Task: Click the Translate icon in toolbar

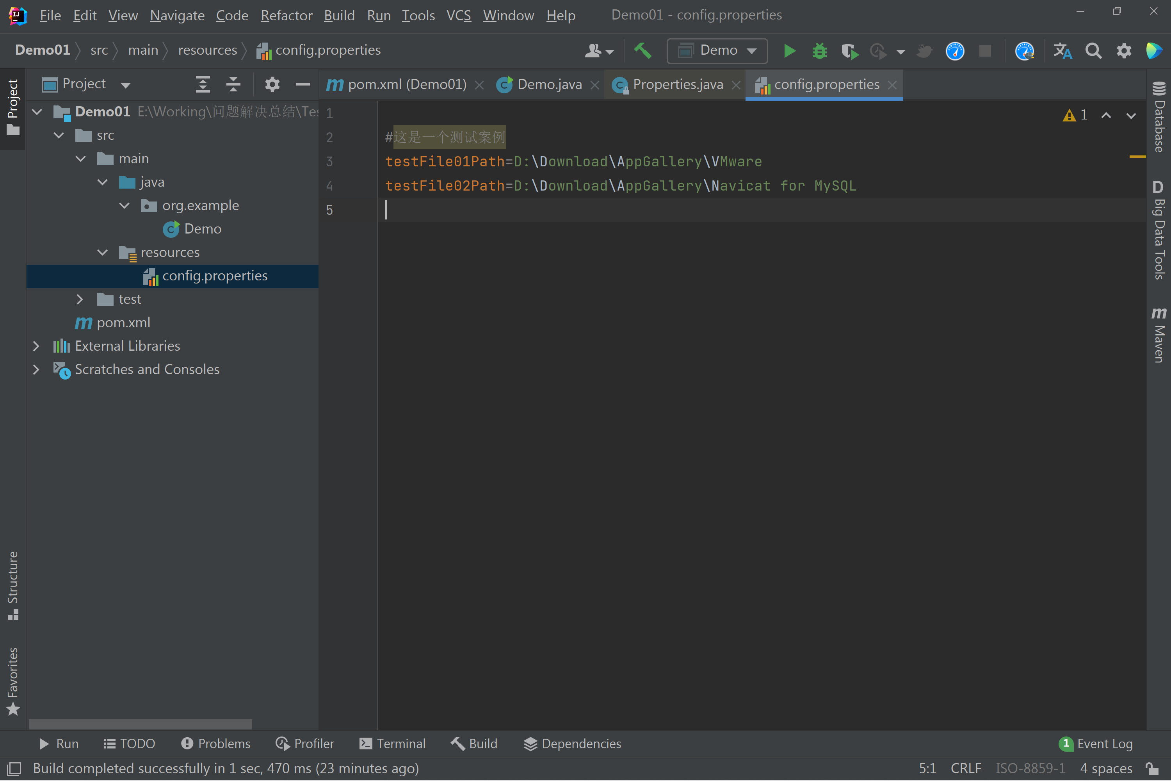Action: click(x=1062, y=51)
